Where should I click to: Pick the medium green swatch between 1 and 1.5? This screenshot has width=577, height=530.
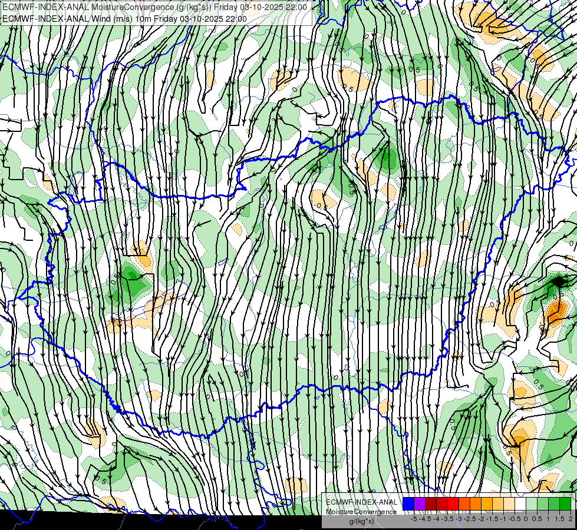(x=554, y=503)
